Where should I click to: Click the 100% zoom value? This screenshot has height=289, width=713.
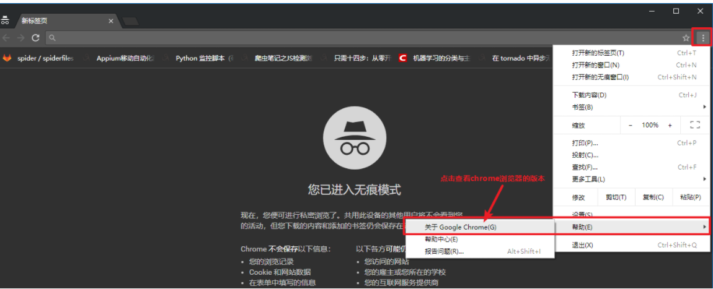(x=650, y=125)
